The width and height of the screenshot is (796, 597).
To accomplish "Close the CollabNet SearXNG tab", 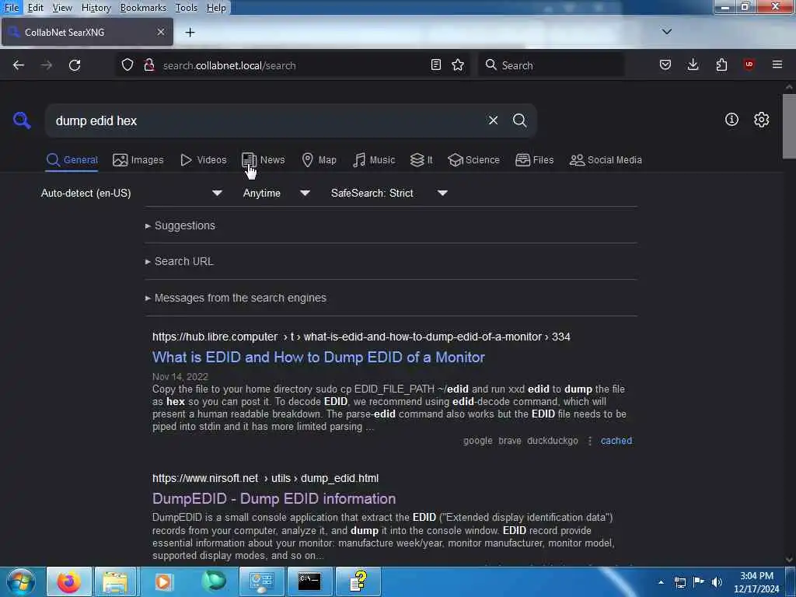I will [160, 32].
